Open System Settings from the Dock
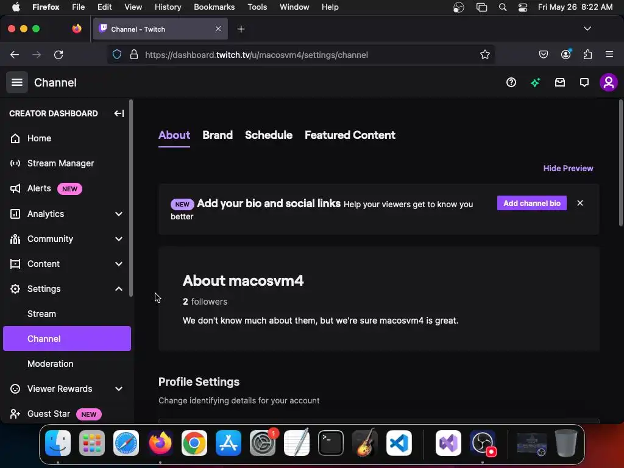624x468 pixels. tap(263, 443)
